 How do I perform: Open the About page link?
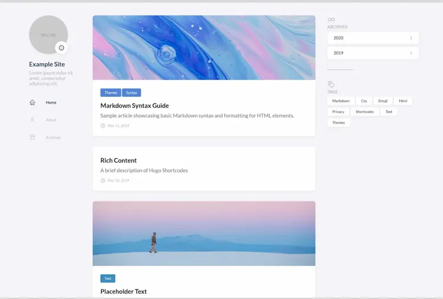tap(51, 120)
